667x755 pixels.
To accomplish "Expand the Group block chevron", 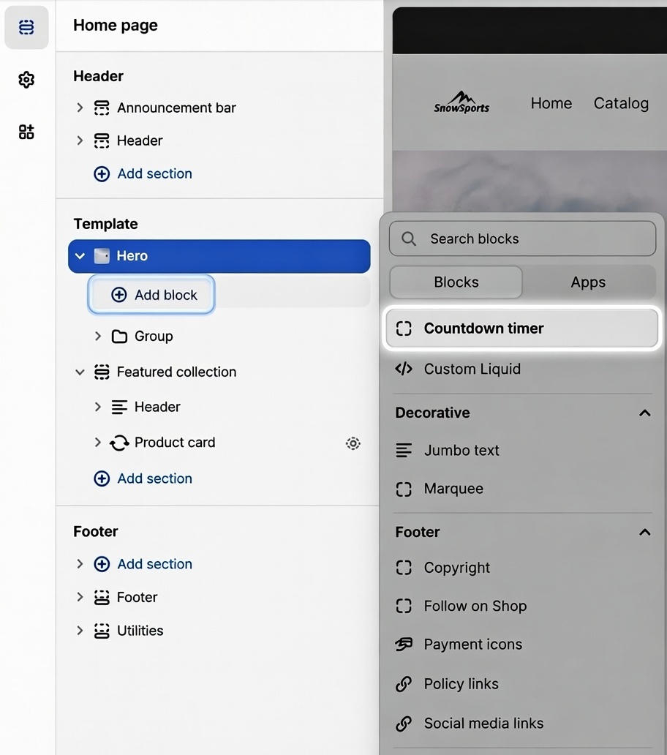I will click(x=98, y=336).
